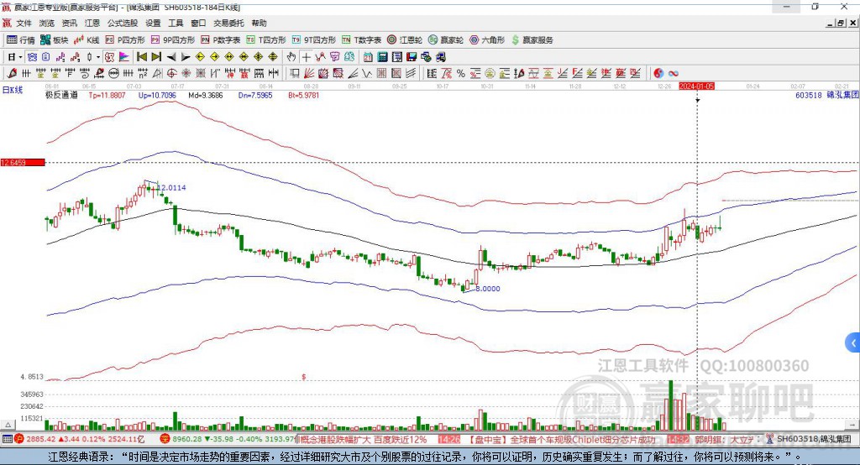860x465 pixels.
Task: Click the 日K线 period label
Action: 13,90
